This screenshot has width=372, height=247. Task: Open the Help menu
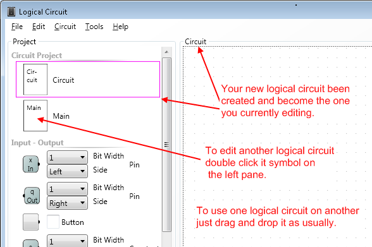coord(120,27)
